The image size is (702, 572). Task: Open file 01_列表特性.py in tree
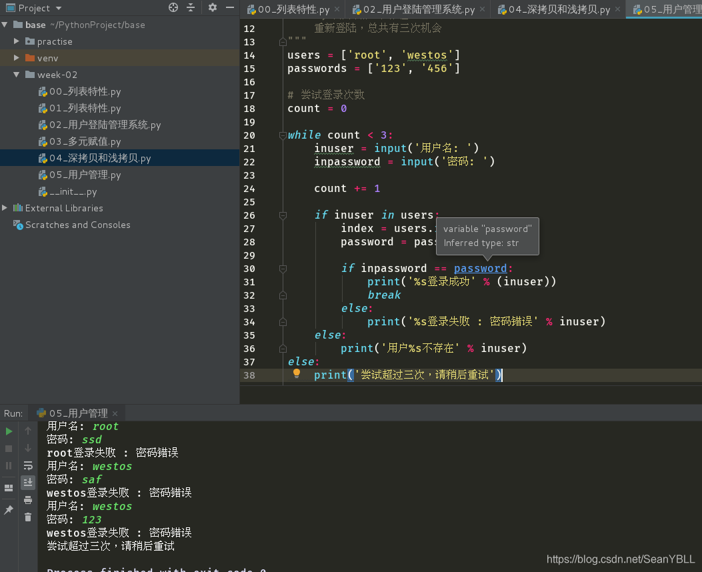point(80,108)
